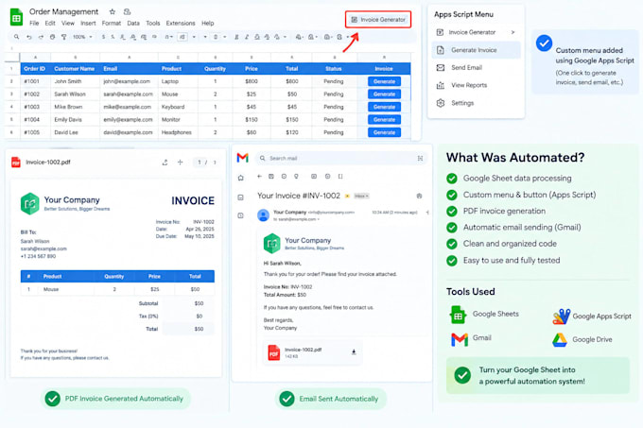Viewport: 643px width, 428px height.
Task: Open the Edit menu
Action: pos(50,24)
